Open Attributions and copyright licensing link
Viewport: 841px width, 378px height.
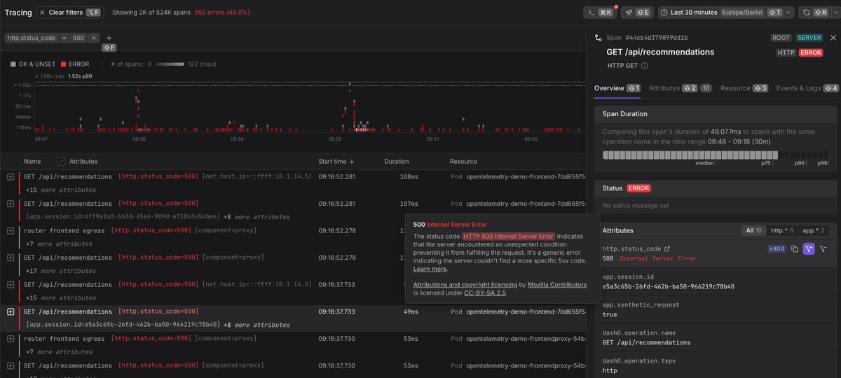pos(465,285)
